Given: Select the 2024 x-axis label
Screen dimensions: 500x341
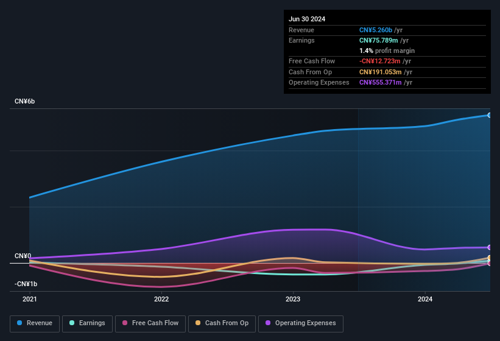Looking at the screenshot, I should pos(425,299).
